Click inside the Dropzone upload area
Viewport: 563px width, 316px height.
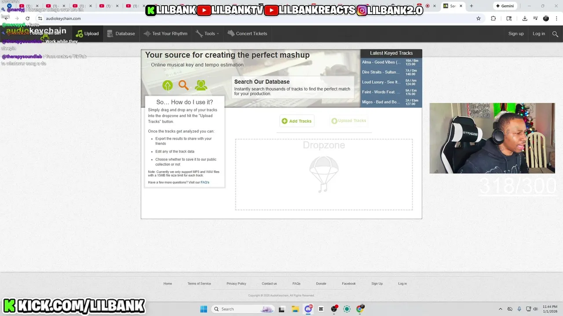click(324, 175)
